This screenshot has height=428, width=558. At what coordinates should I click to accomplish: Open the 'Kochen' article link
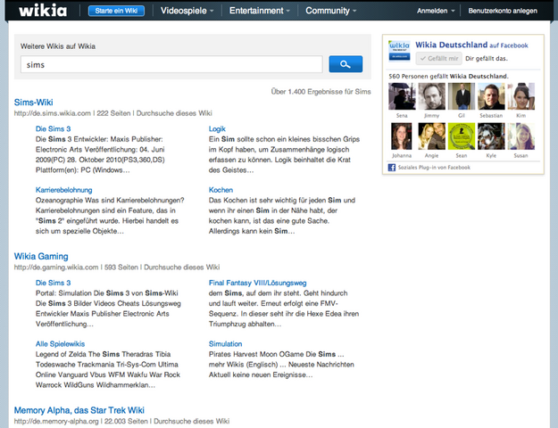(221, 190)
